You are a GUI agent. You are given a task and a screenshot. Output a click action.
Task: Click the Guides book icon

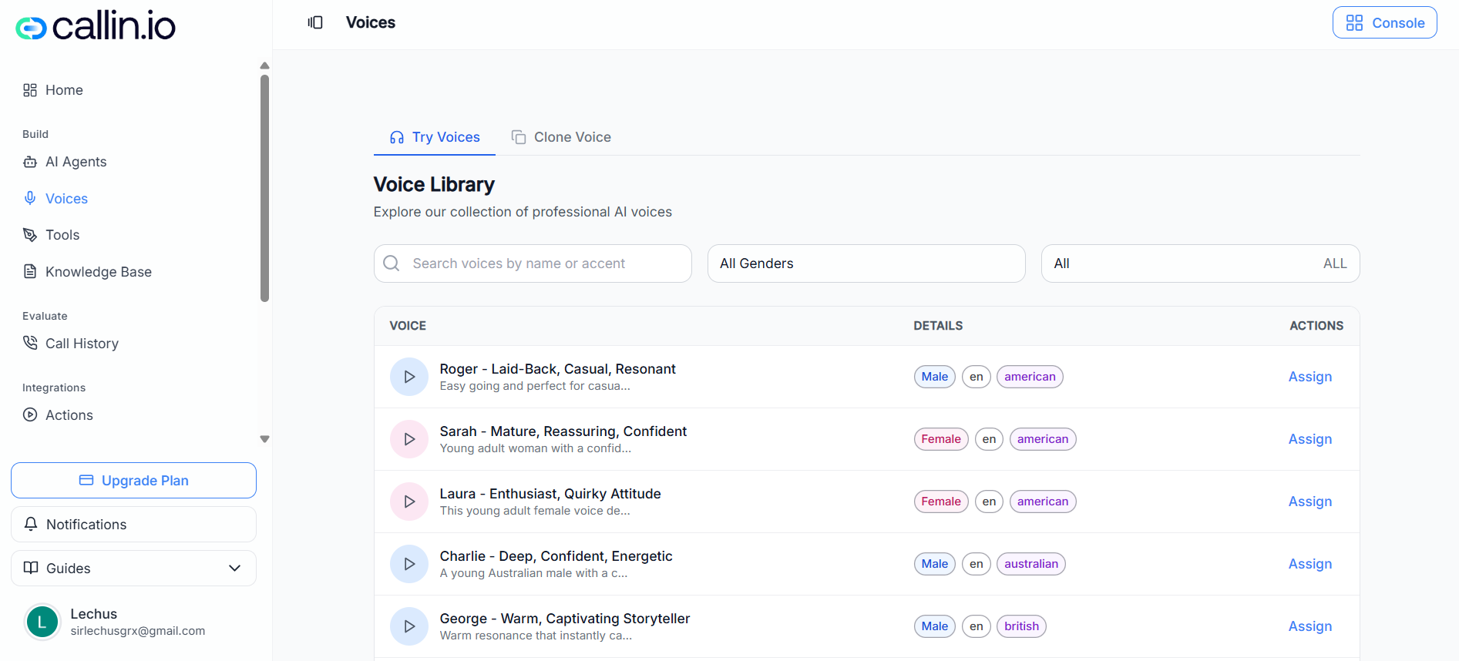(x=31, y=568)
